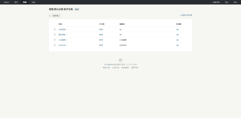Image resolution: width=241 pixels, height=118 pixels.
Task: Open the 帮助文档 footer link
Action: (x=106, y=68)
